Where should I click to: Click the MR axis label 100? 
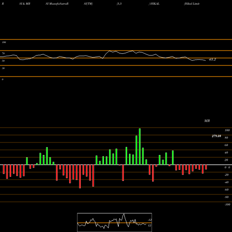point(227,130)
